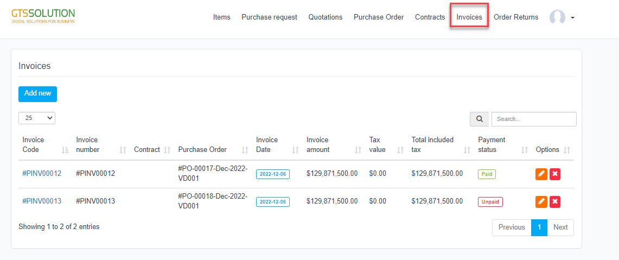The height and width of the screenshot is (260, 619).
Task: Open the Purchase Order menu item
Action: pos(379,17)
